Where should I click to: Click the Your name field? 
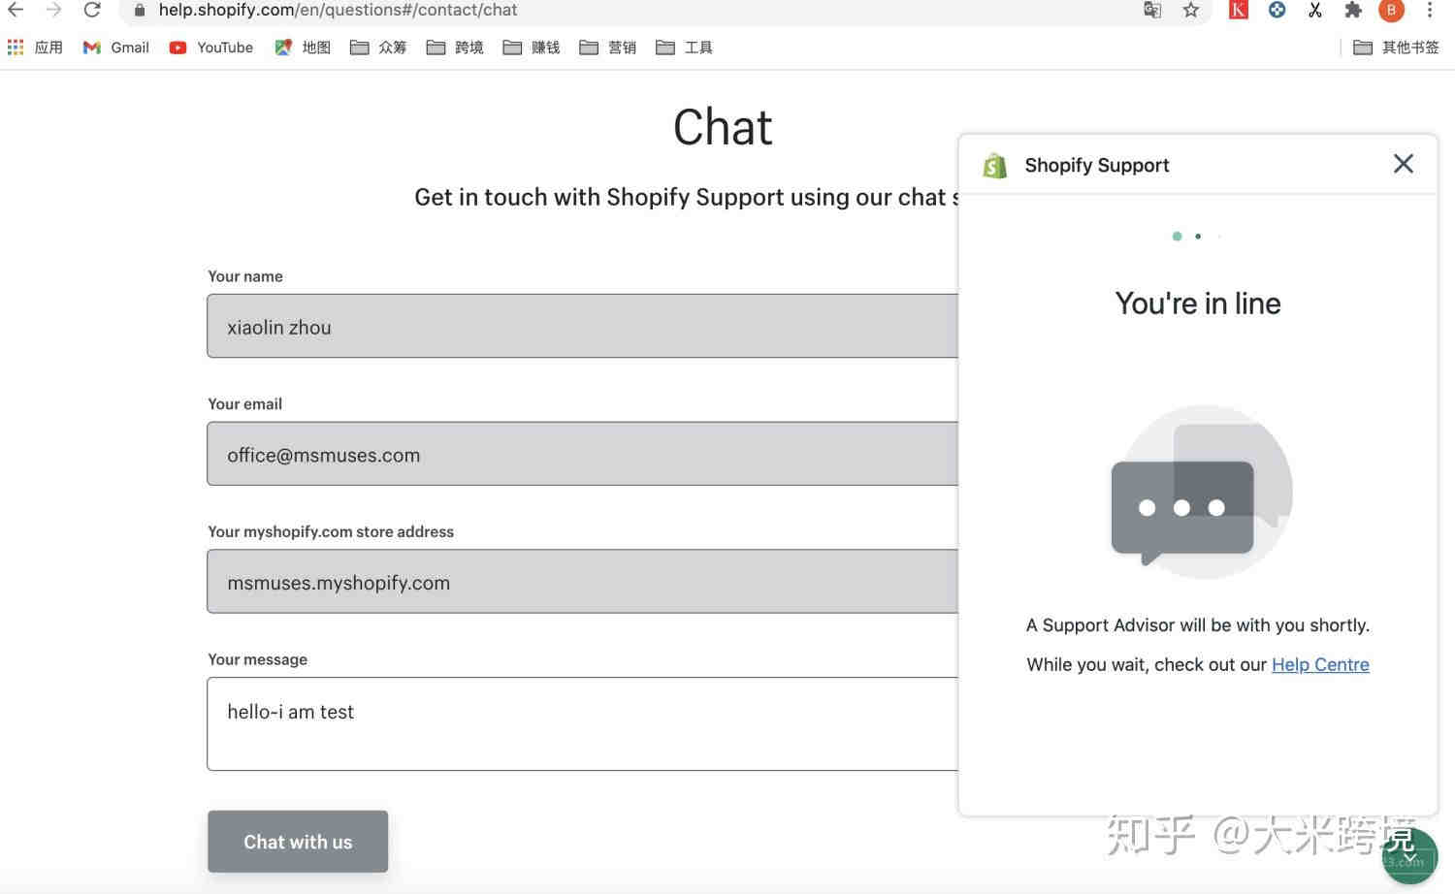tap(583, 327)
